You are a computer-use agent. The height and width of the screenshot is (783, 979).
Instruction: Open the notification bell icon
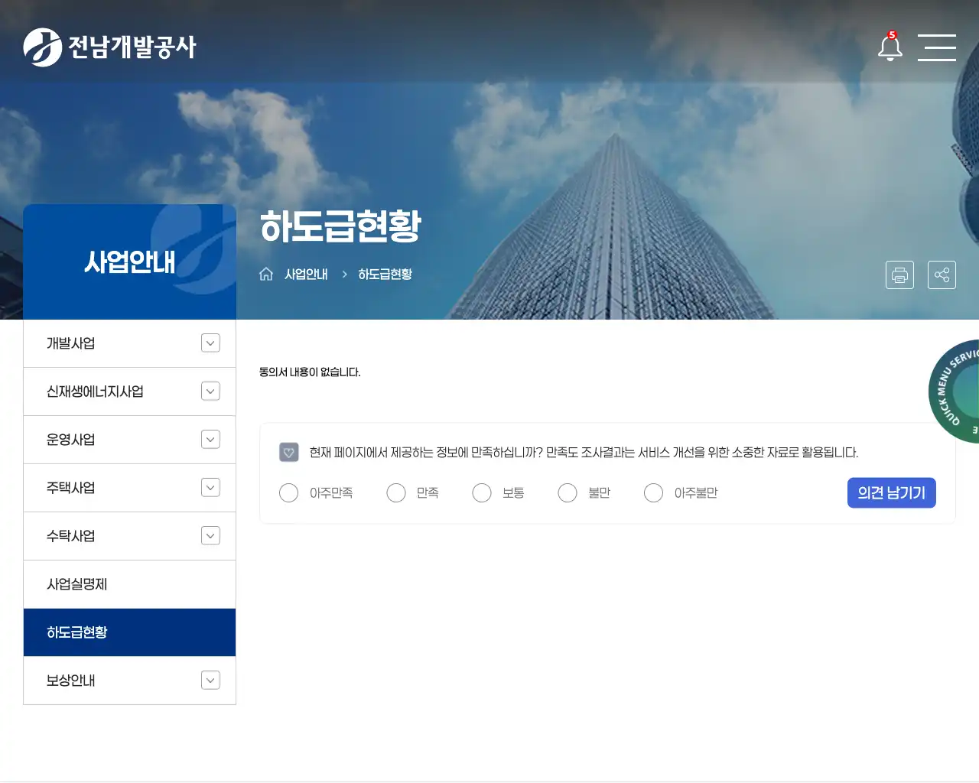[x=890, y=47]
